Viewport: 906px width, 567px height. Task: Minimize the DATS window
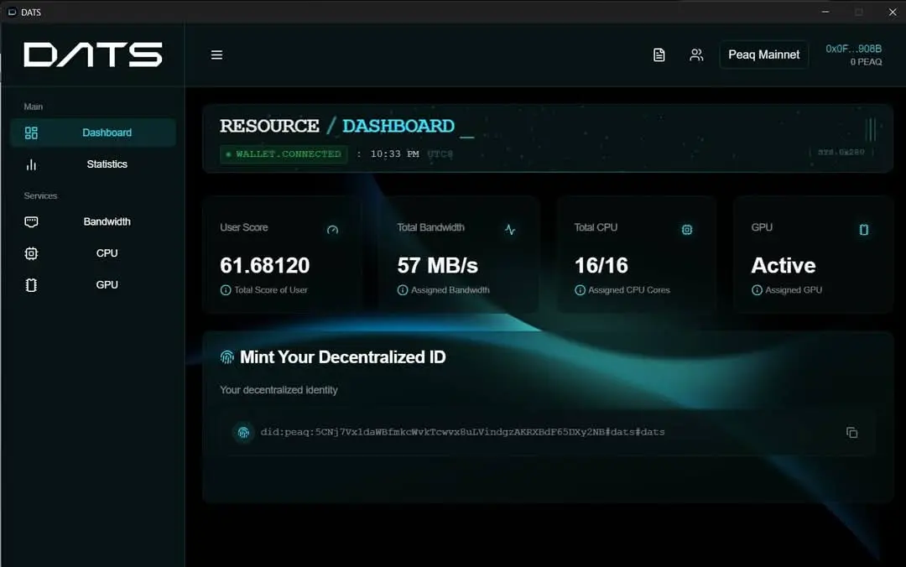tap(825, 12)
